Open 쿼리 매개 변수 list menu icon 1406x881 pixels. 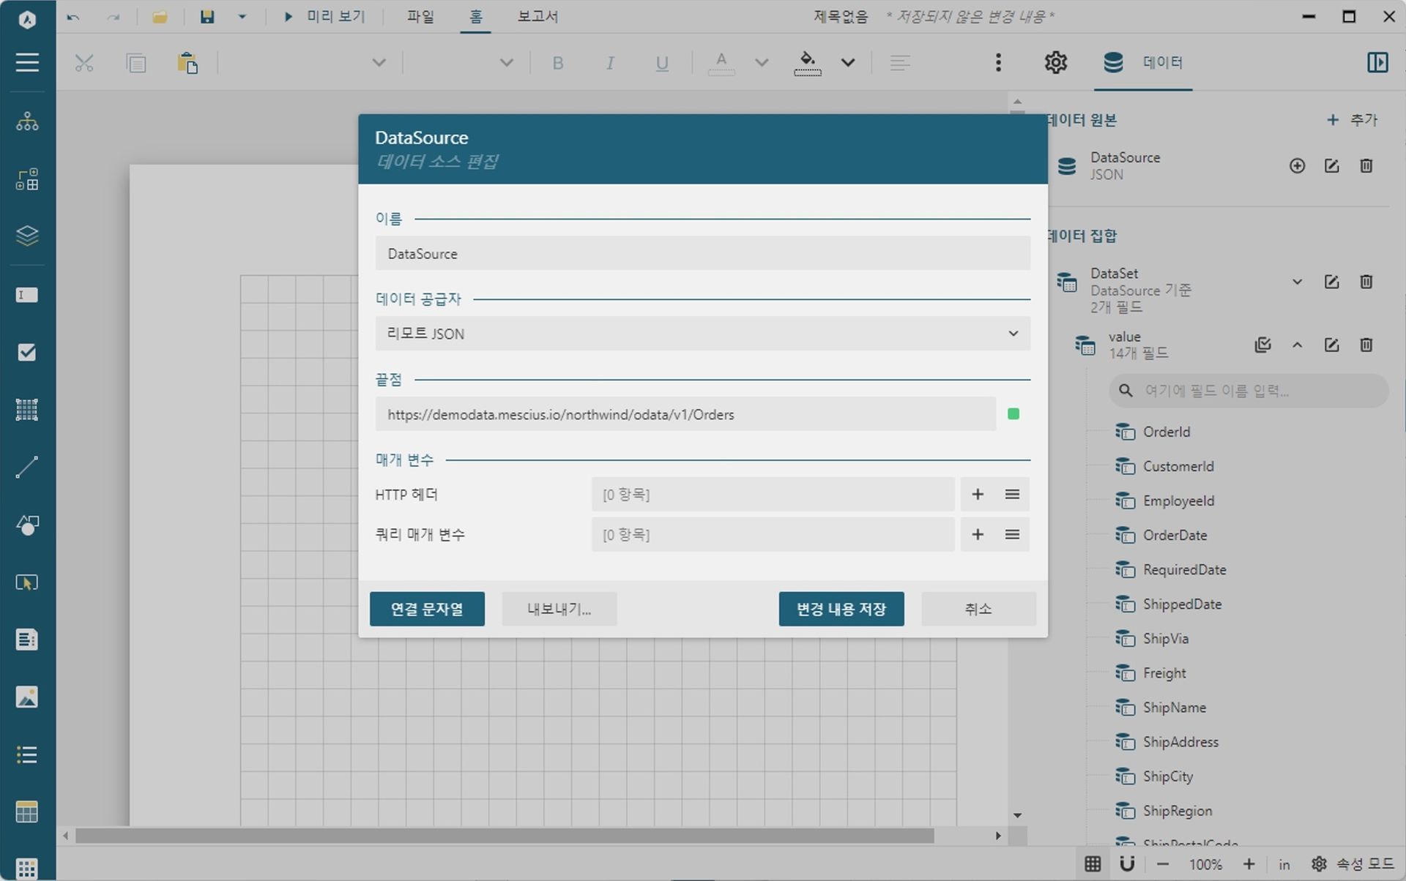coord(1012,535)
